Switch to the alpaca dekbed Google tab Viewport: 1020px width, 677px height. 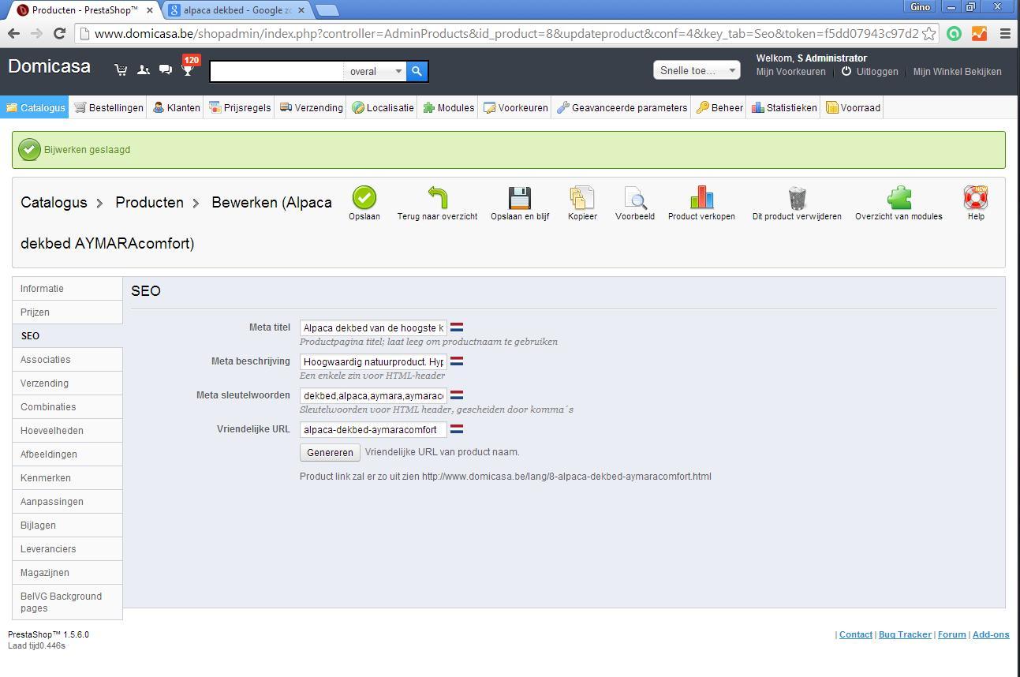[x=236, y=10]
